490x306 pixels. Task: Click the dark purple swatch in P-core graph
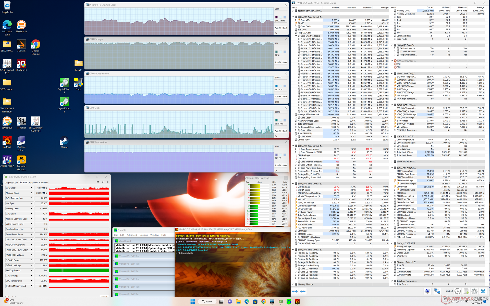tap(276, 17)
